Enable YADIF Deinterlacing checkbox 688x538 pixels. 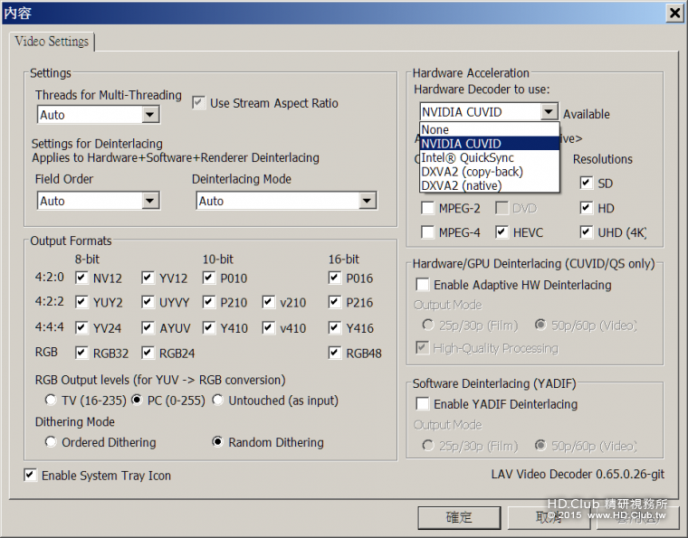(x=423, y=404)
